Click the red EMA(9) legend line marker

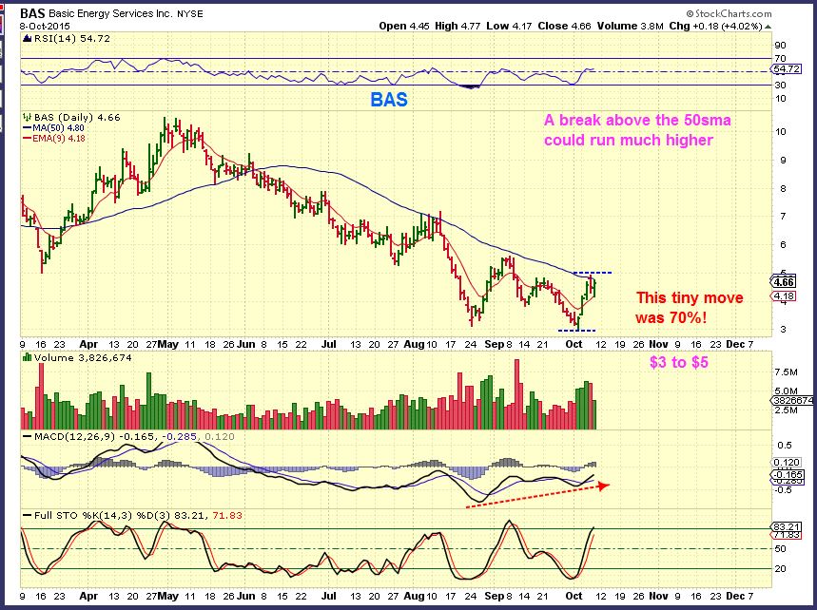tap(28, 139)
